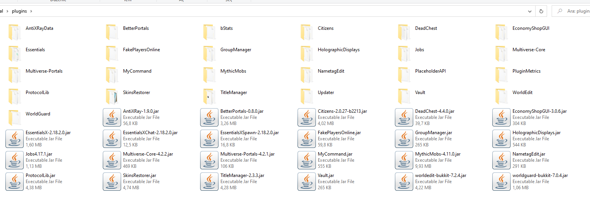
Task: Select the GroupManager folder icon
Action: click(x=209, y=54)
